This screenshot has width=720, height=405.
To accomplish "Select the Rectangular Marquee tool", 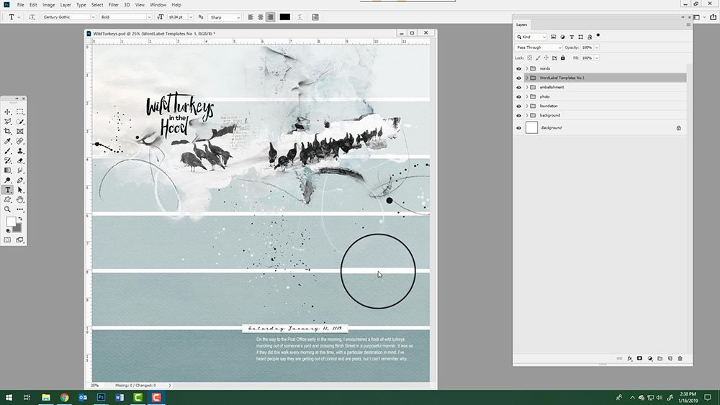I will [20, 112].
